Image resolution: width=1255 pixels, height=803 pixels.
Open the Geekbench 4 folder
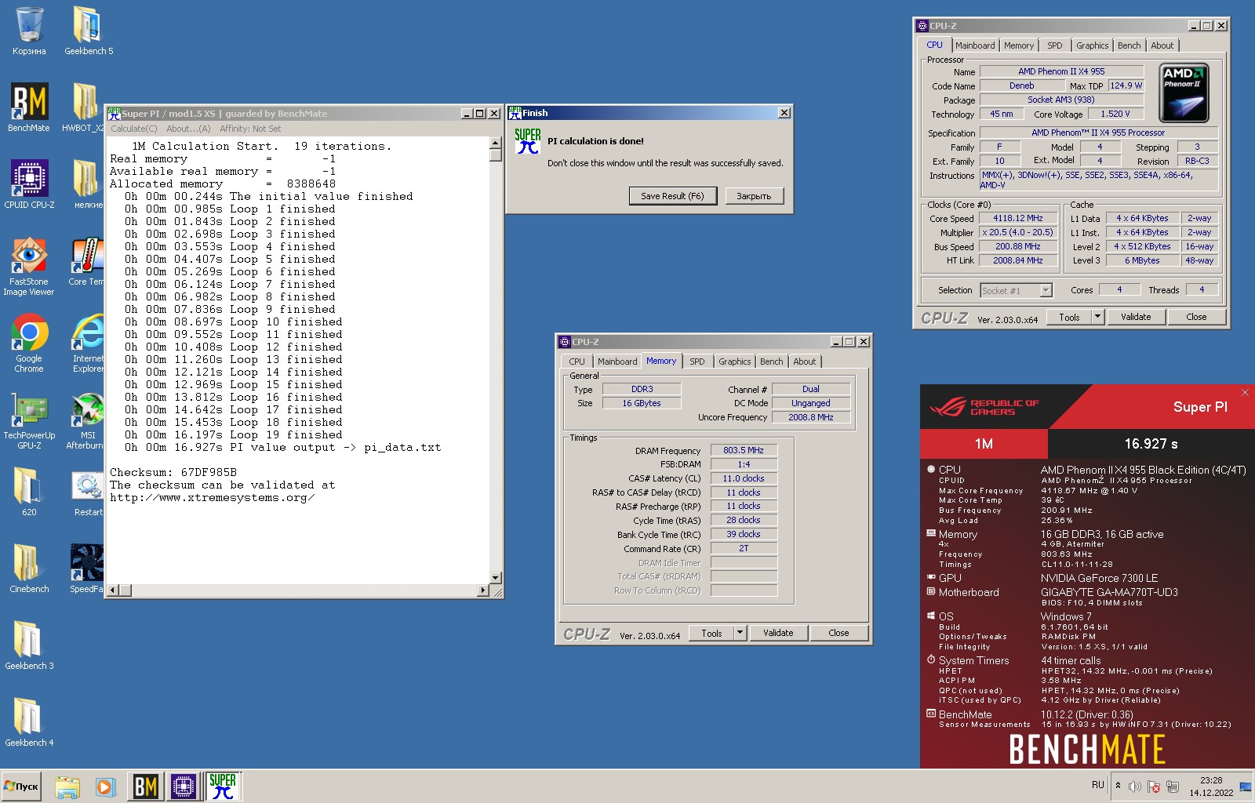click(x=29, y=723)
